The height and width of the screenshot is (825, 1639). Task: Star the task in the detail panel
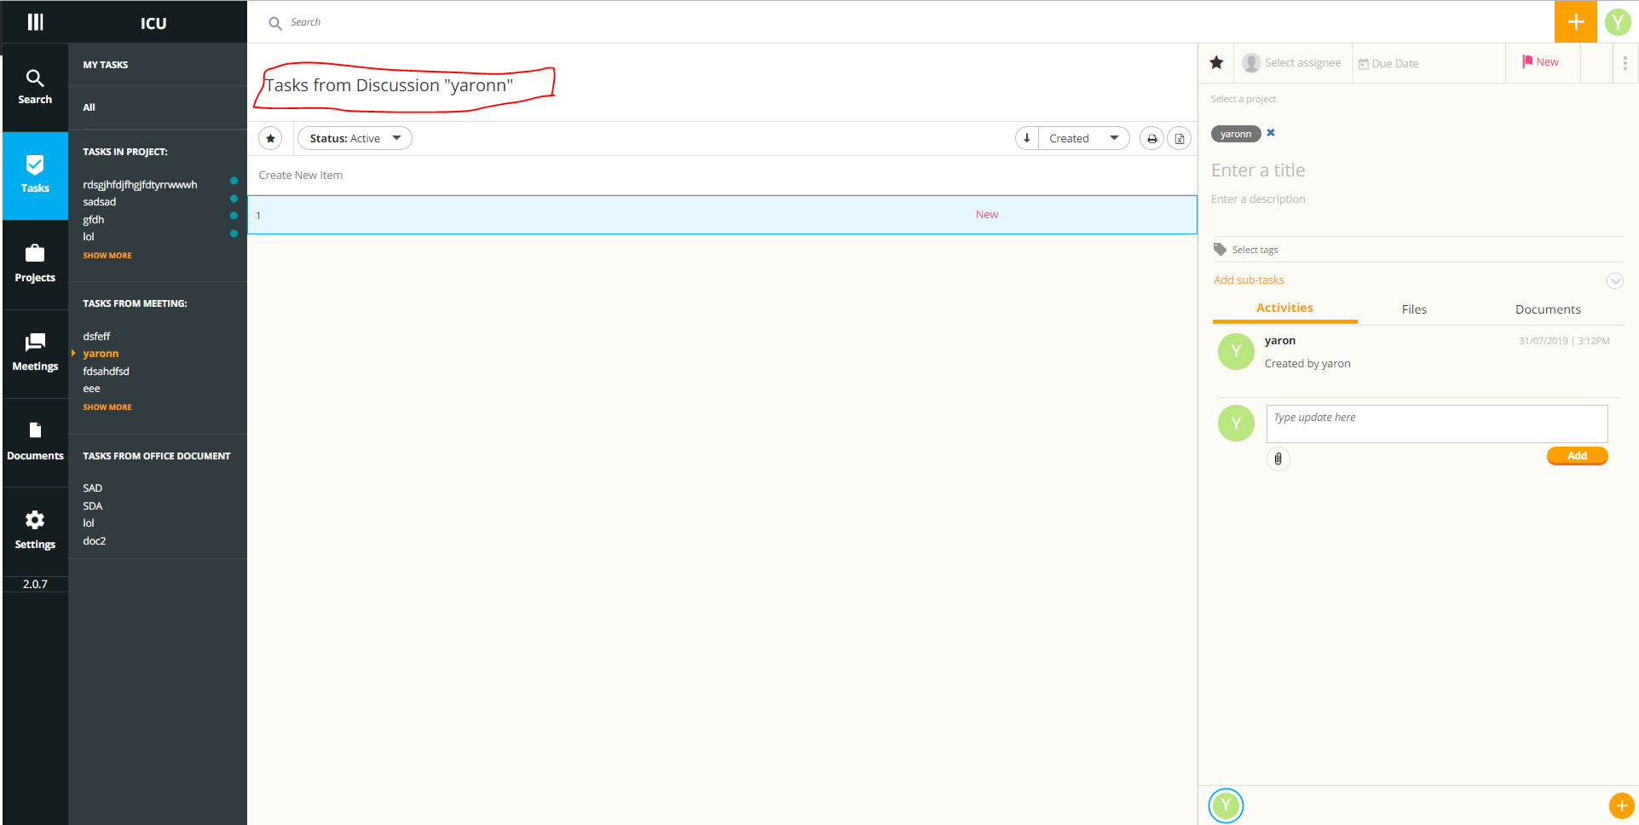click(1216, 62)
